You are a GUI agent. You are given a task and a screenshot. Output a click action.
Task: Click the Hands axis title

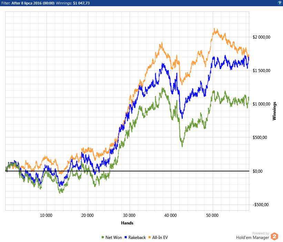click(127, 223)
